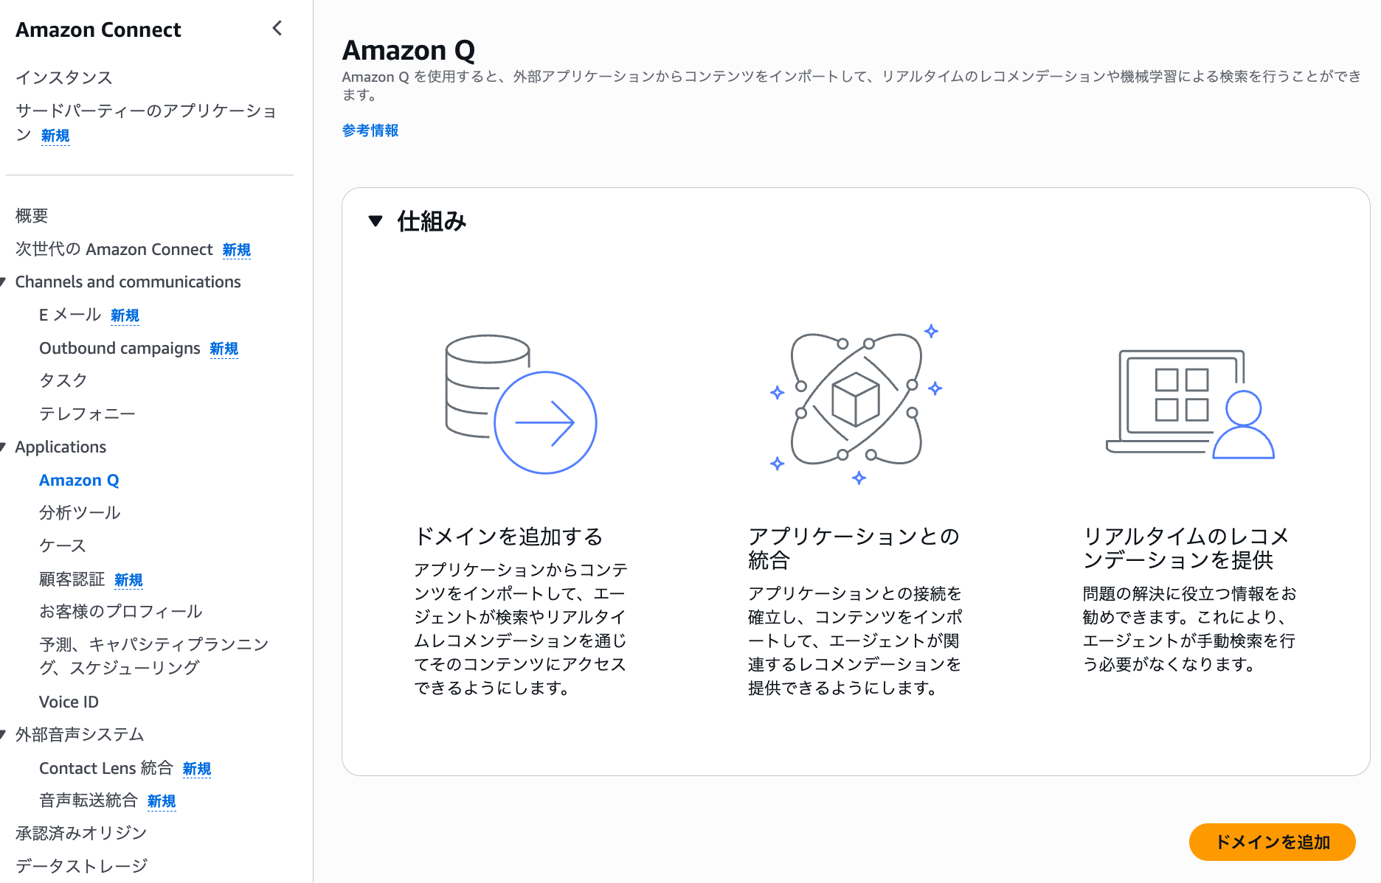Image resolution: width=1381 pixels, height=883 pixels.
Task: Open Contact Lens 統合 page
Action: point(106,768)
